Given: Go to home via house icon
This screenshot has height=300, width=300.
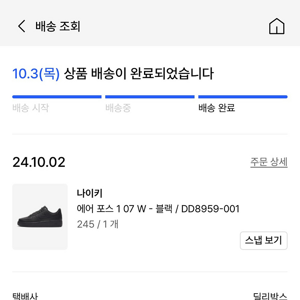Looking at the screenshot, I should pyautogui.click(x=276, y=27).
